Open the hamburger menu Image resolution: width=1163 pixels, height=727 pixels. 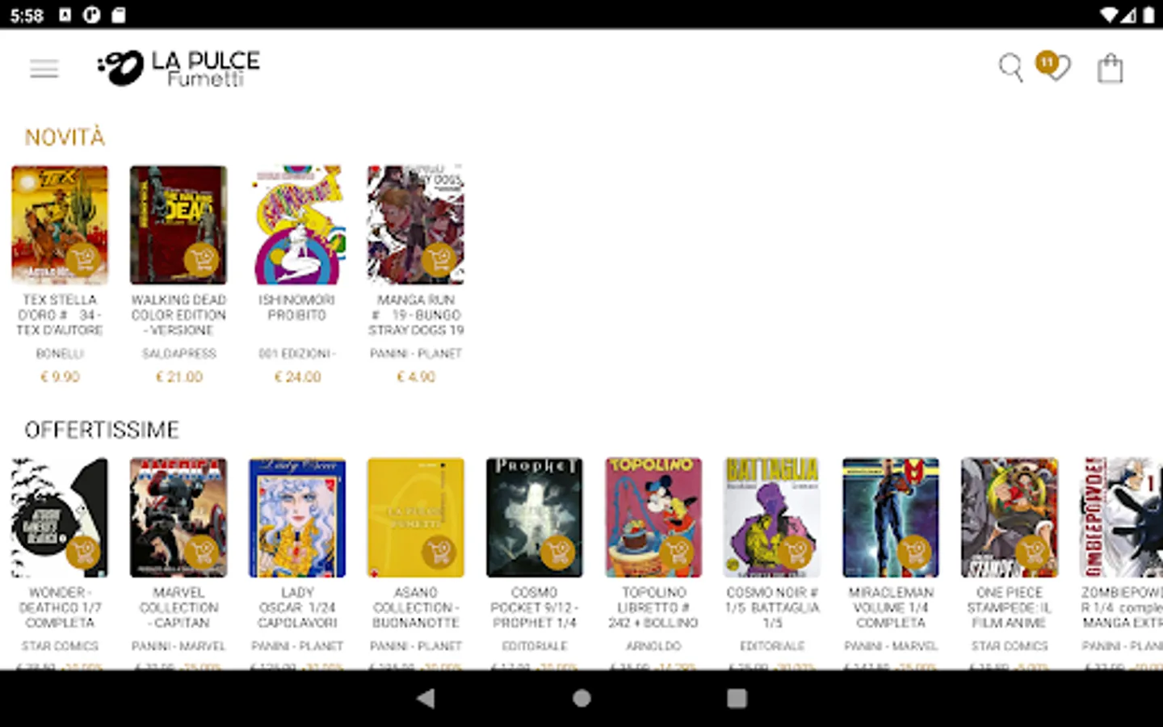tap(44, 69)
